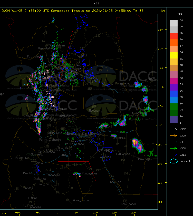Click the '-100' tick on the horizontal axis
This screenshot has width=193, height=216.
[18, 213]
